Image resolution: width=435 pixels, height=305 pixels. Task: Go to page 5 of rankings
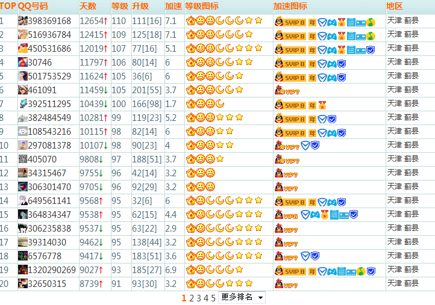(213, 298)
